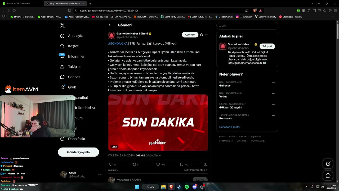Open Takip et page in sidebar
This screenshot has width=339, height=191.
click(x=70, y=67)
